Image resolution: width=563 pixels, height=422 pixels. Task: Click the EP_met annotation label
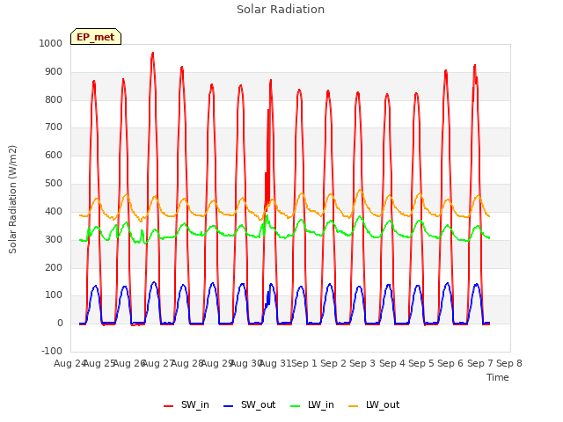point(96,37)
